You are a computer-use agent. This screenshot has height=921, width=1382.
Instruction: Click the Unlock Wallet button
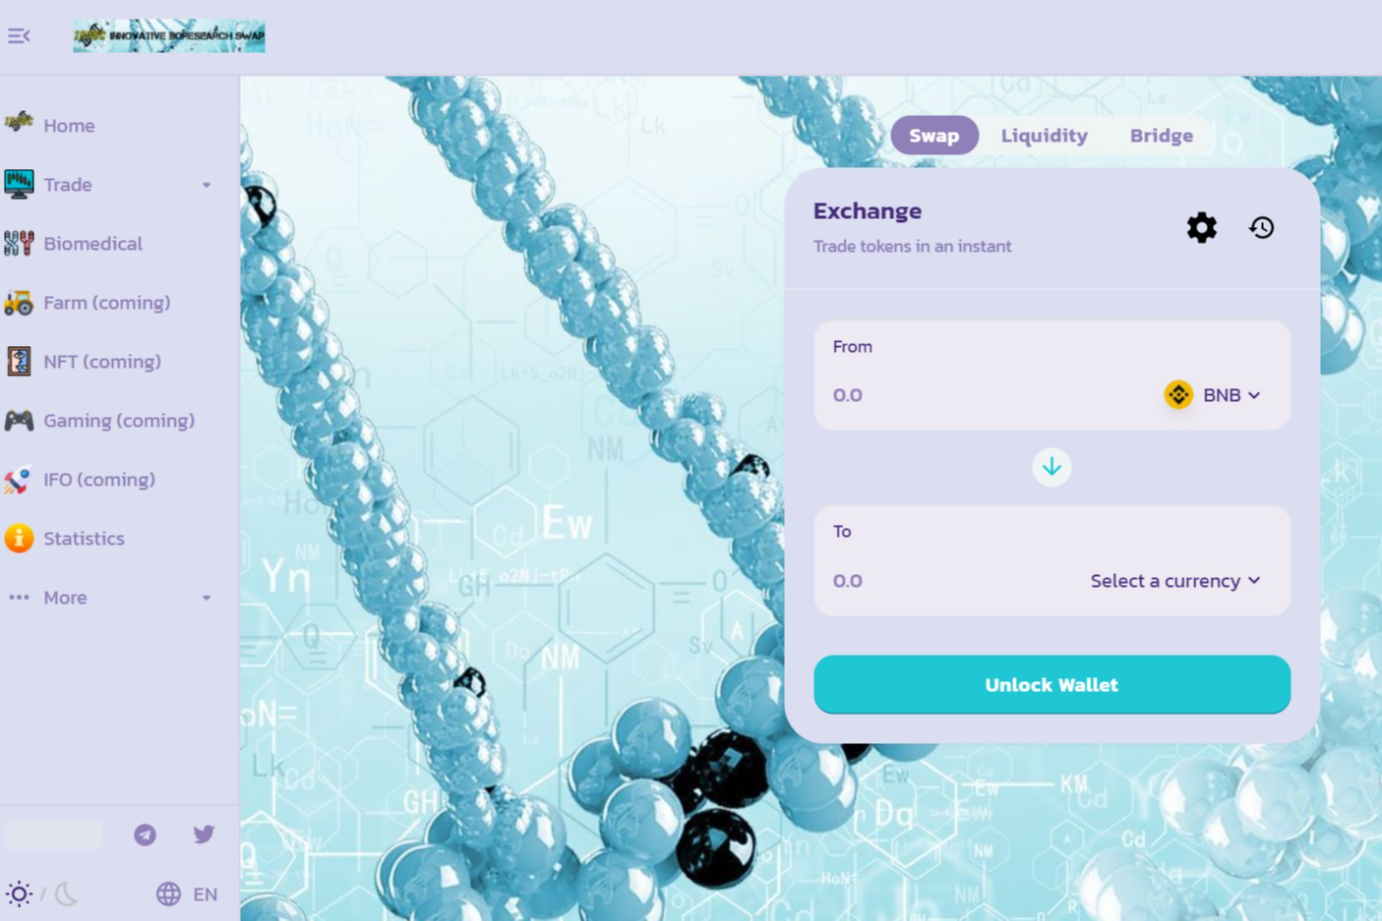tap(1052, 684)
